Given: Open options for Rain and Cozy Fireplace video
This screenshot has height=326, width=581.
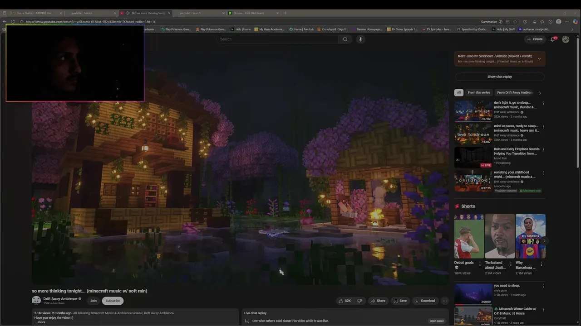Looking at the screenshot, I should pos(543,149).
